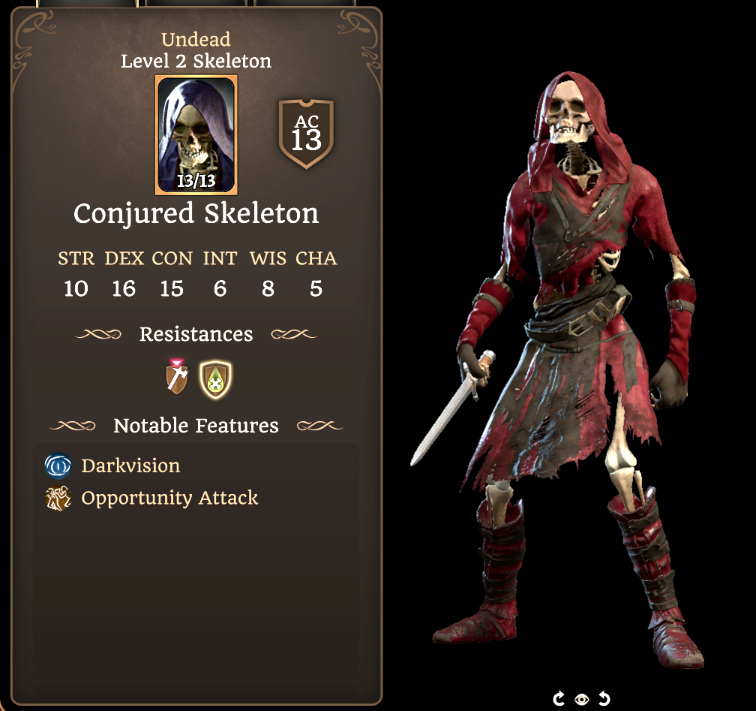Click the Darkvision eye icon
The height and width of the screenshot is (711, 756).
(58, 465)
